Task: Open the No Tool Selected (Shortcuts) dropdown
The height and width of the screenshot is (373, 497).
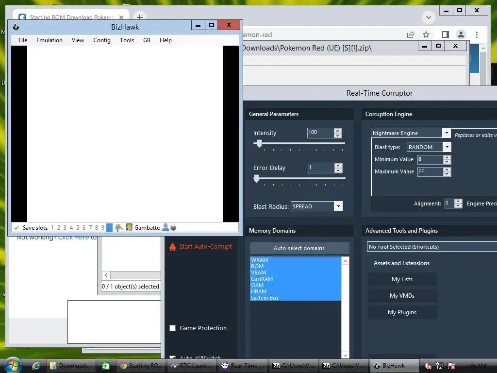Action: [x=431, y=246]
